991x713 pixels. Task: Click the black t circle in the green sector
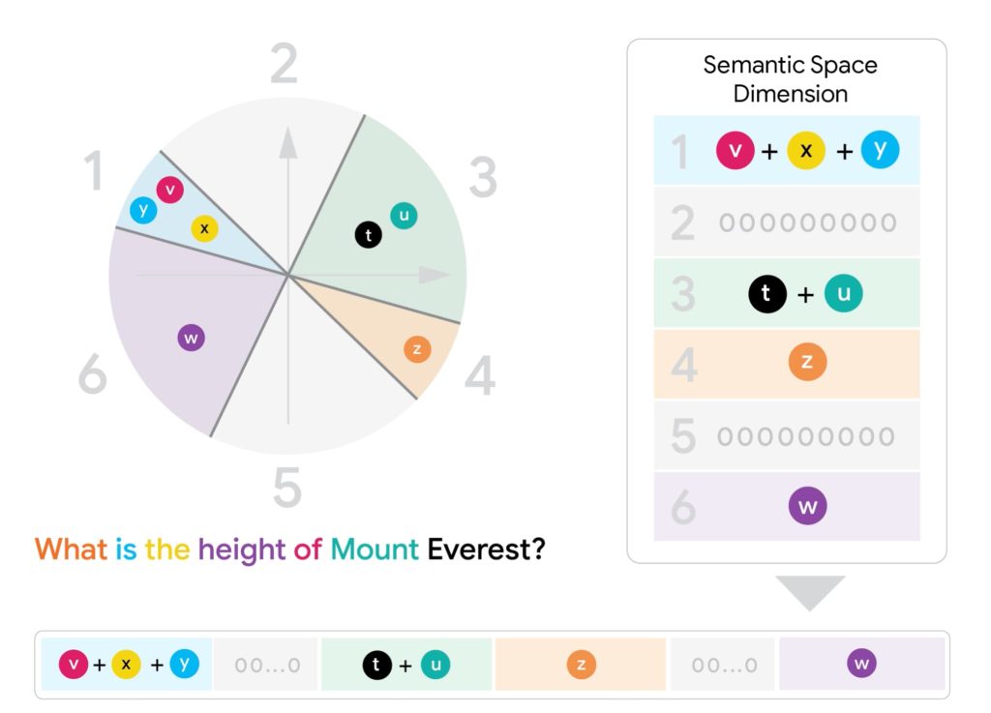[369, 235]
